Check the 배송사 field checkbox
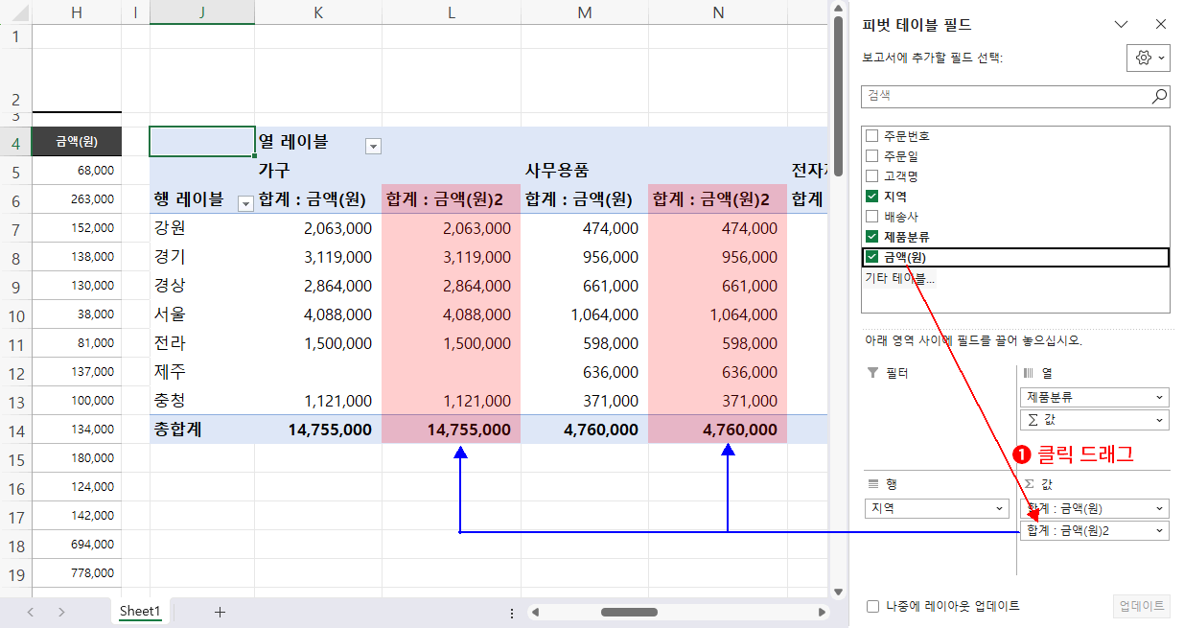Viewport: 1184px width, 628px height. [871, 216]
